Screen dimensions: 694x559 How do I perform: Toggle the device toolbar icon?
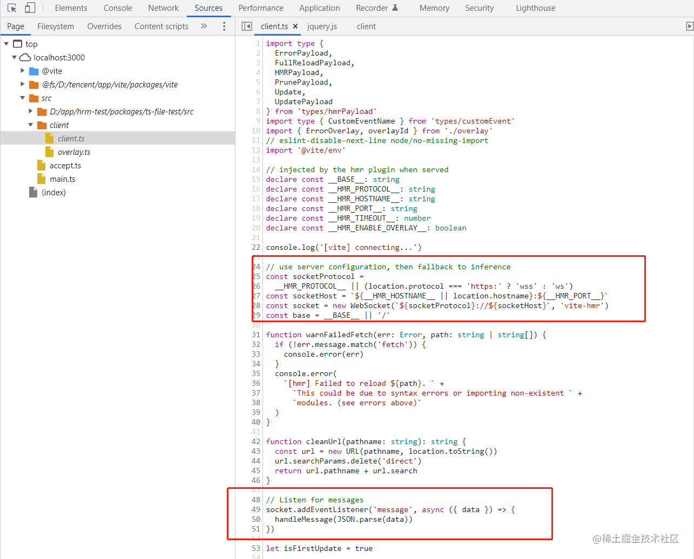pyautogui.click(x=30, y=8)
